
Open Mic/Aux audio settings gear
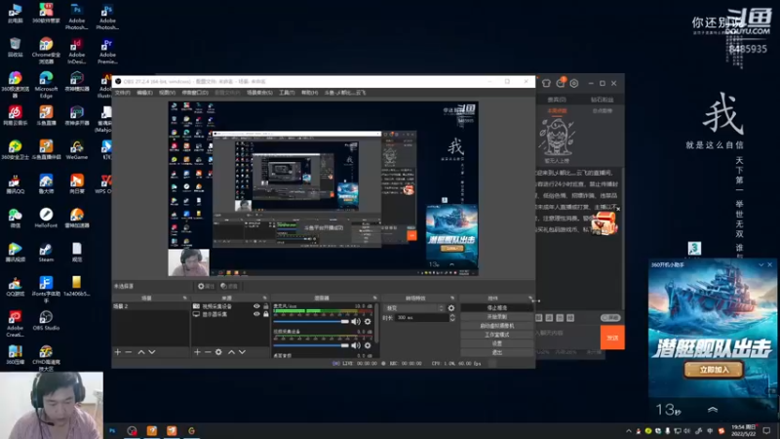coord(368,322)
